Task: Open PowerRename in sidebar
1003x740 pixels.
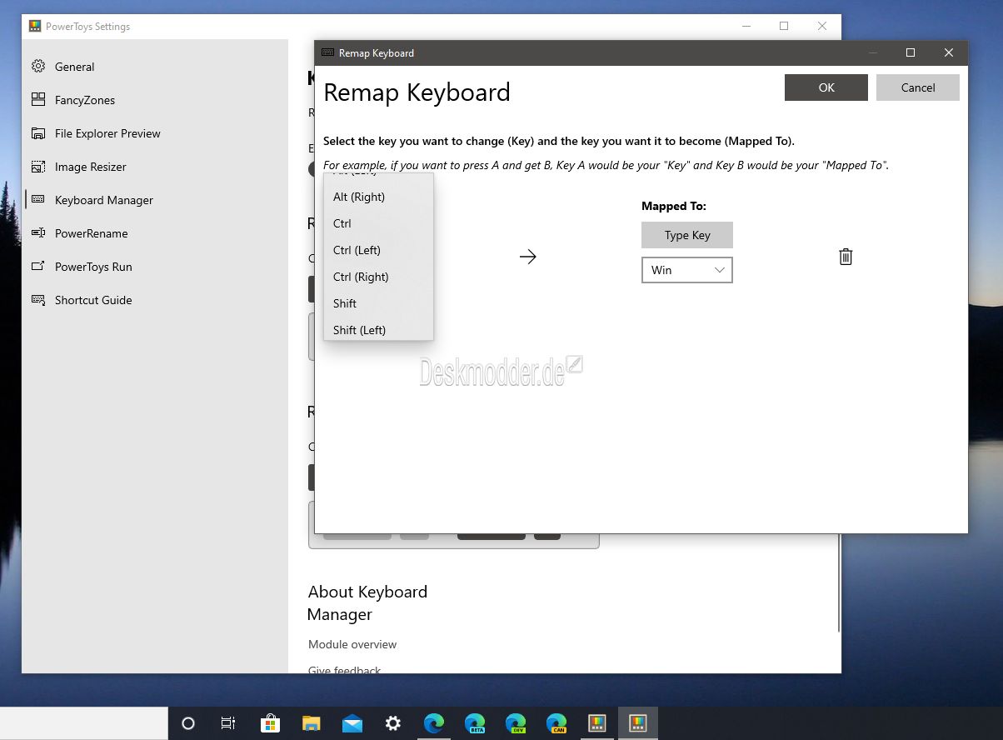Action: pyautogui.click(x=92, y=233)
